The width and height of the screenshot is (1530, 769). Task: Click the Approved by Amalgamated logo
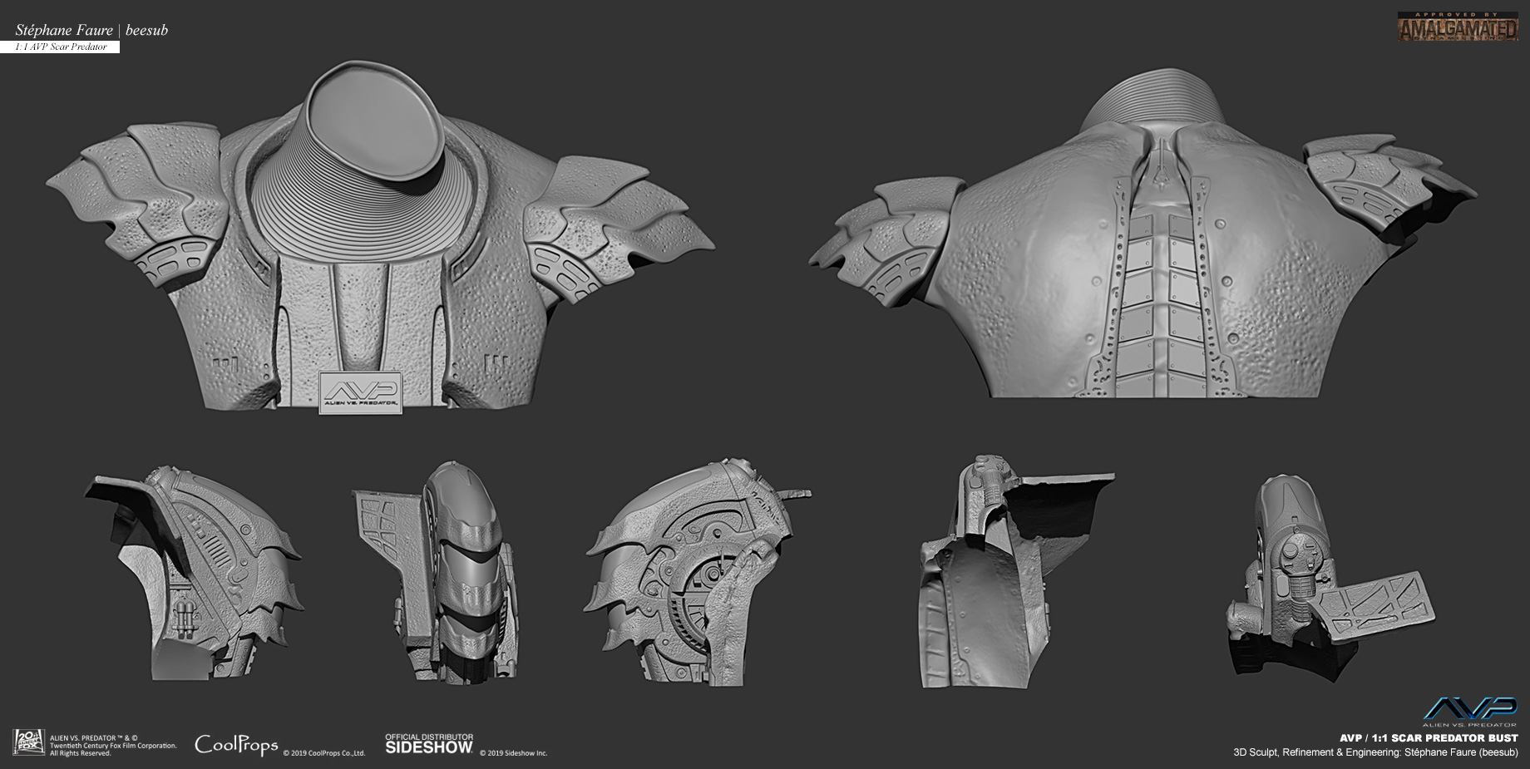click(1458, 26)
